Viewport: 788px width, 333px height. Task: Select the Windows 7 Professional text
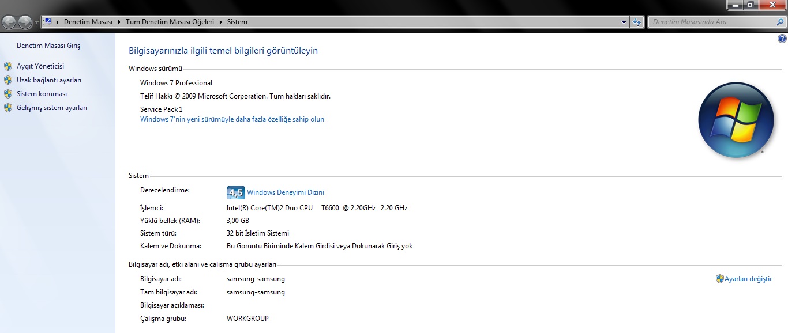[x=176, y=83]
